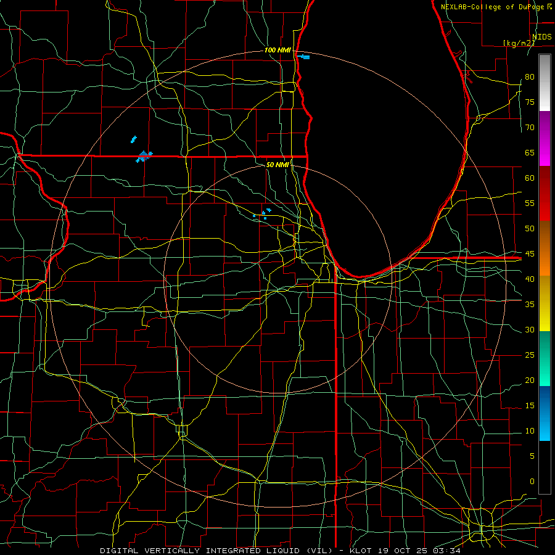Select the 5 value on the scale
This screenshot has height=555, width=555.
tap(532, 456)
